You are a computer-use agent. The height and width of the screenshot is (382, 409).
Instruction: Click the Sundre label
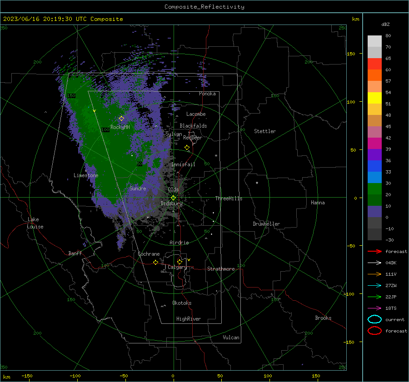(138, 188)
